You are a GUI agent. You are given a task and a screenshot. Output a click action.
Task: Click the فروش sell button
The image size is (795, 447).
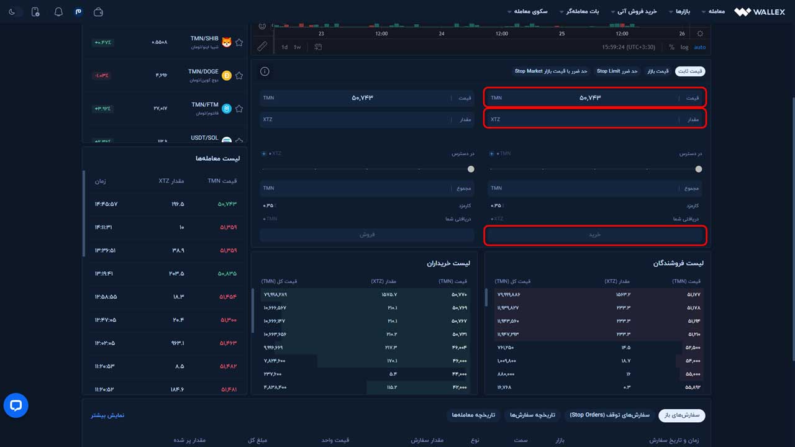click(368, 235)
